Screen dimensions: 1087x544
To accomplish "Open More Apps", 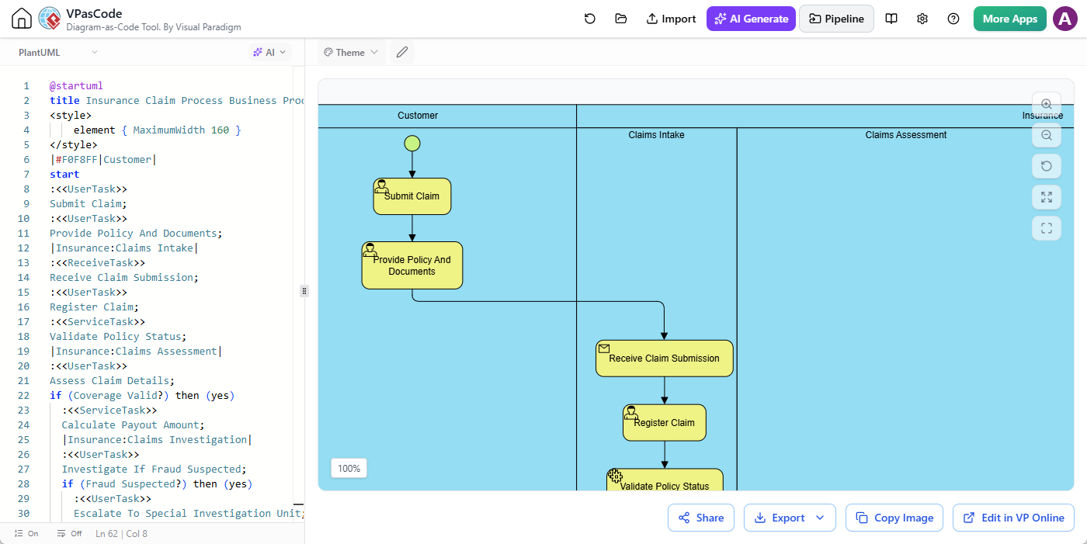I will coord(1009,19).
